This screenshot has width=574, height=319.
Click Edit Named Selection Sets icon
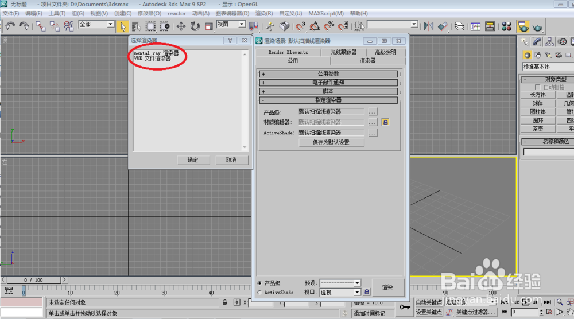click(x=359, y=26)
